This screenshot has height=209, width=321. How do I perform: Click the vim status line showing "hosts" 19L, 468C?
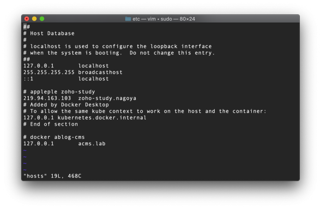point(52,176)
